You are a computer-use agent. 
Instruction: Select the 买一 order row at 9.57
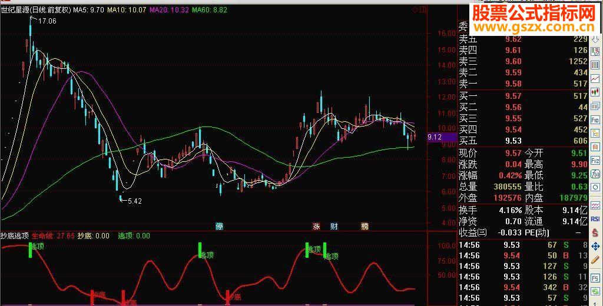pyautogui.click(x=523, y=96)
